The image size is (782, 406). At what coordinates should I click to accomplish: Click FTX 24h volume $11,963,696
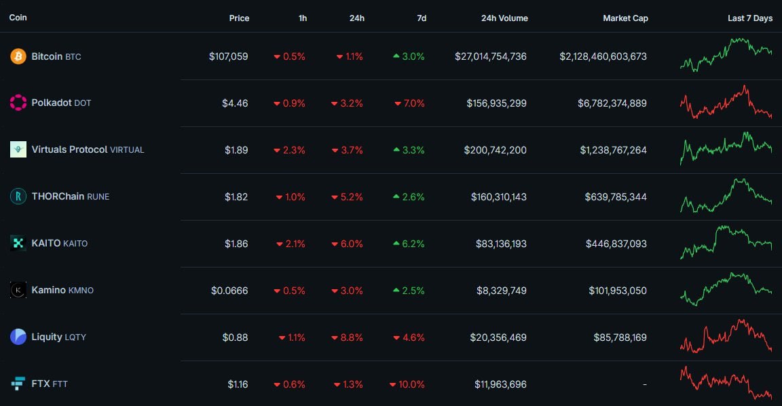coord(500,384)
